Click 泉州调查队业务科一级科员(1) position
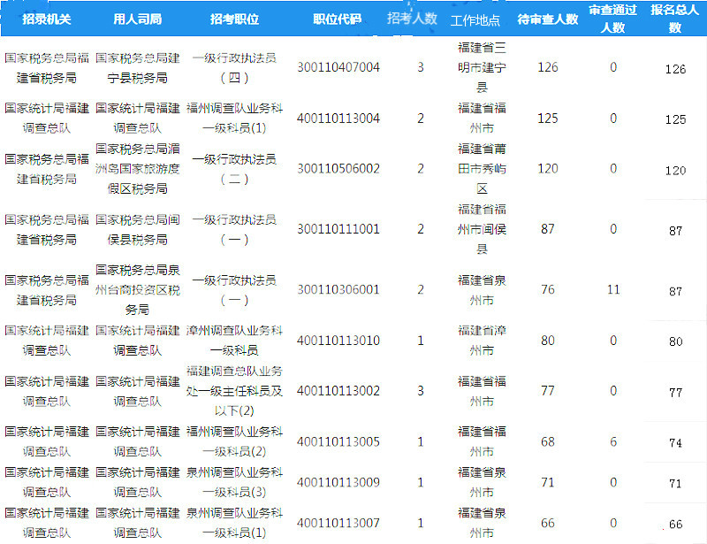The image size is (707, 544). tap(234, 524)
